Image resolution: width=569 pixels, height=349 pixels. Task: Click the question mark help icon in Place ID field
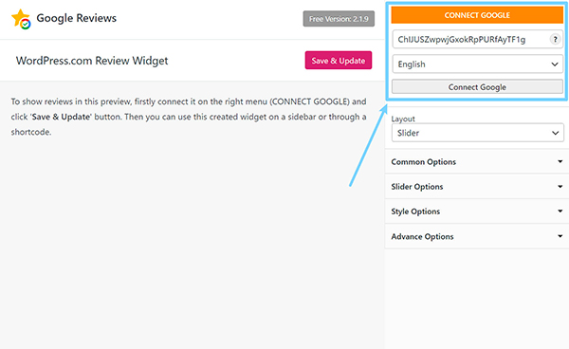point(555,39)
